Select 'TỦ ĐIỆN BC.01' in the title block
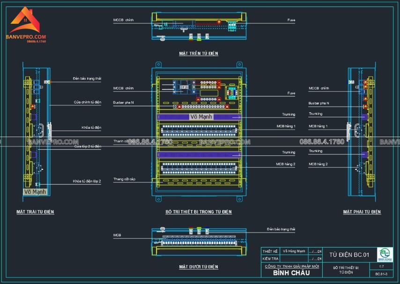Screen dimensions: 400x284 point(349,255)
